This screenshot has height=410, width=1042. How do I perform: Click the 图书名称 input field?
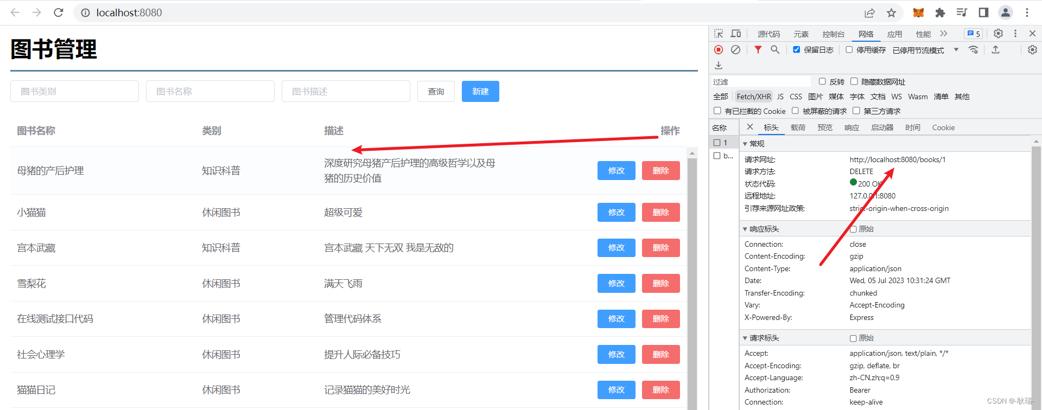click(210, 91)
